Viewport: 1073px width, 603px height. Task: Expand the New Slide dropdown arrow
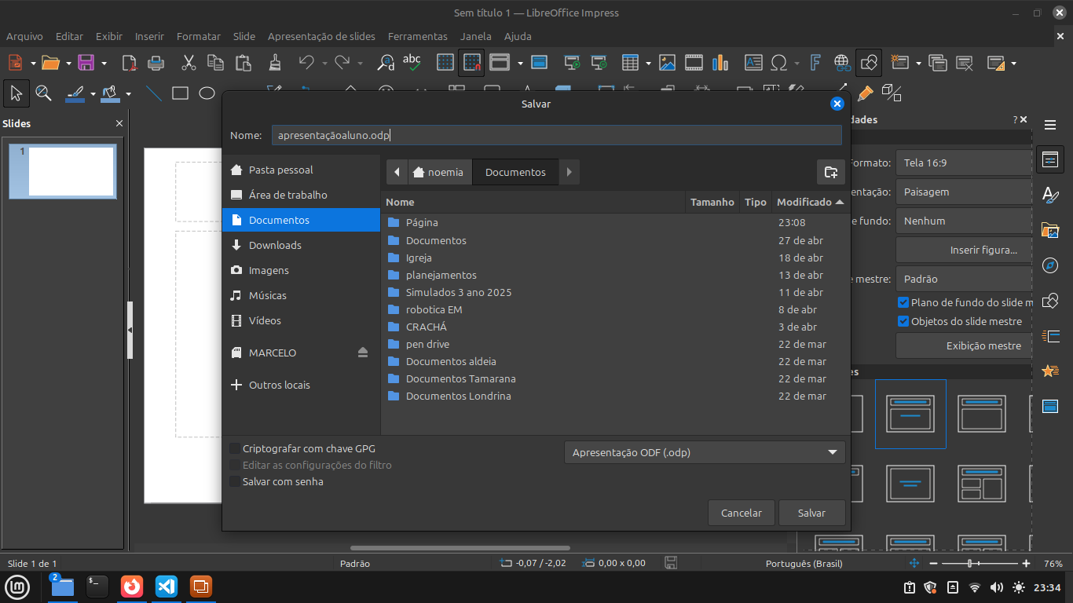917,63
